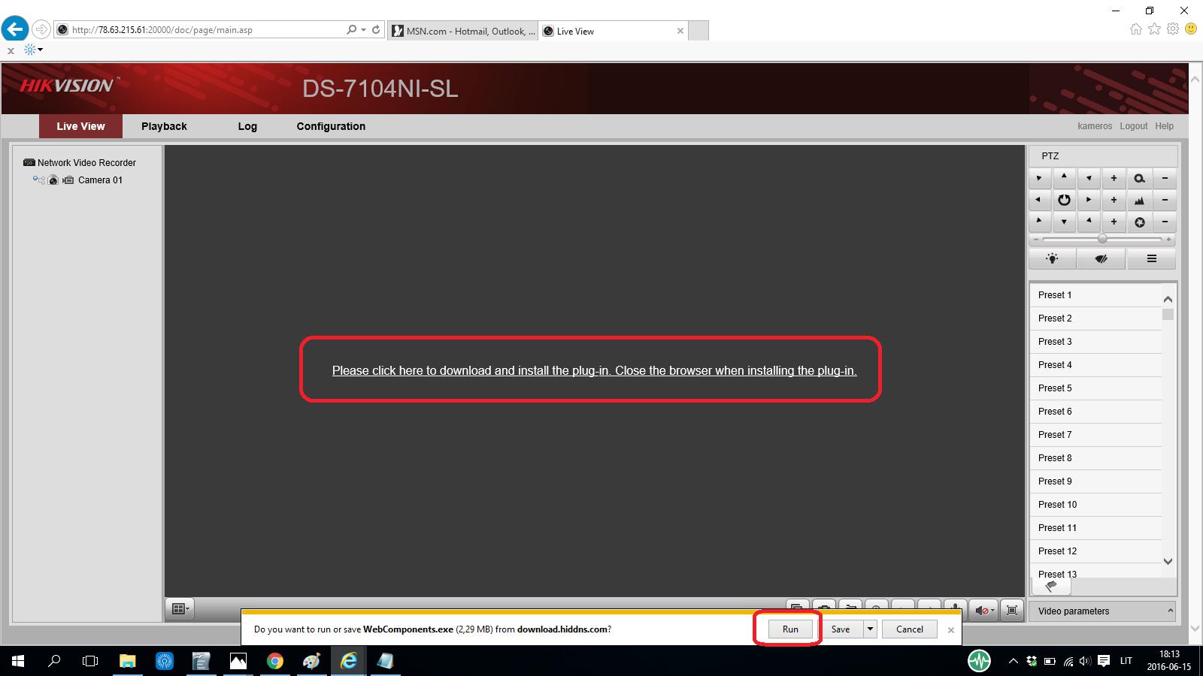Open Chrome from the taskbar

[275, 661]
